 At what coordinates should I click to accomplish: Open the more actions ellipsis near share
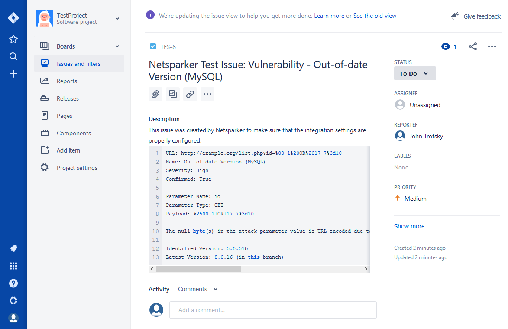492,46
